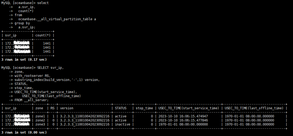The width and height of the screenshot is (293, 136).
Task: Click the 2023-10-10 16:06:15.477846 timestamp
Action: pyautogui.click(x=183, y=120)
